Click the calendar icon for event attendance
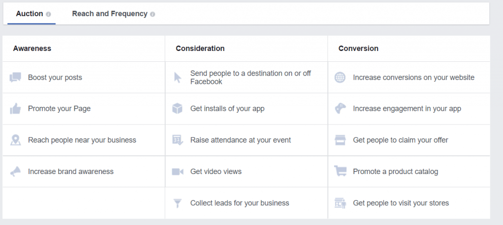 [x=177, y=140]
